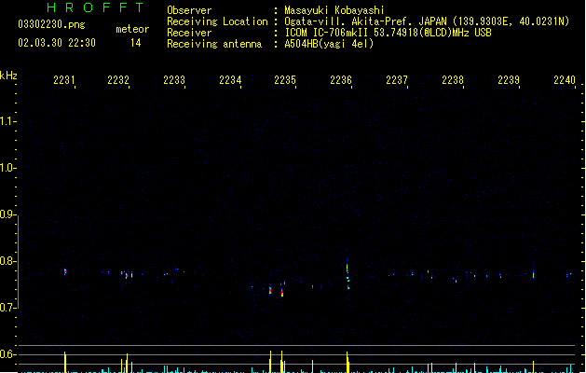Click the A504HB(yagi 4el) antenna text
This screenshot has width=586, height=373.
coord(329,44)
